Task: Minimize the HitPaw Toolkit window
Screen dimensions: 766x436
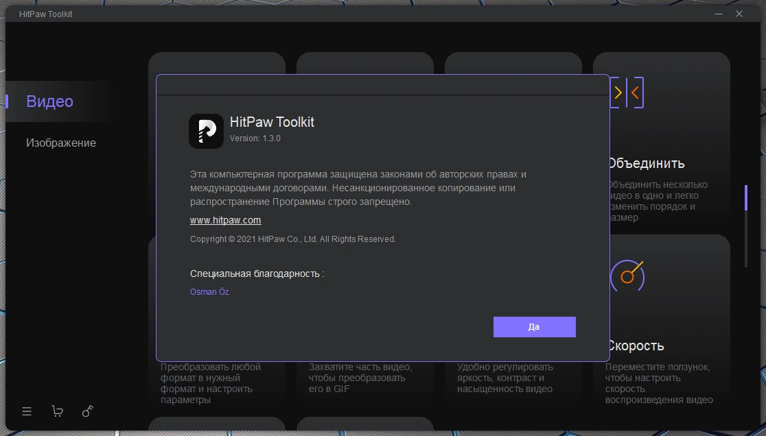Action: [718, 14]
